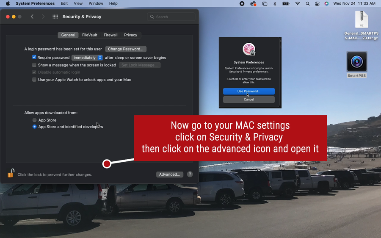
Task: Open the screen mirroring menu bar icon
Action: pyautogui.click(x=265, y=3)
